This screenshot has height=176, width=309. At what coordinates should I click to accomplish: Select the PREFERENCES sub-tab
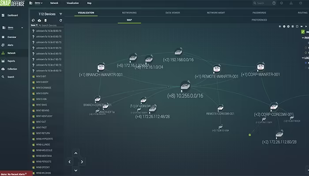pos(260,20)
